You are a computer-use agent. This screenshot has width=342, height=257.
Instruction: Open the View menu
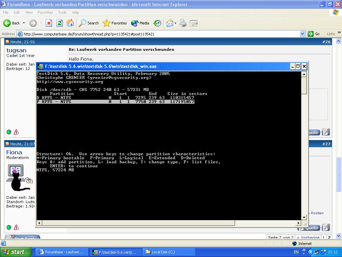pyautogui.click(x=29, y=12)
